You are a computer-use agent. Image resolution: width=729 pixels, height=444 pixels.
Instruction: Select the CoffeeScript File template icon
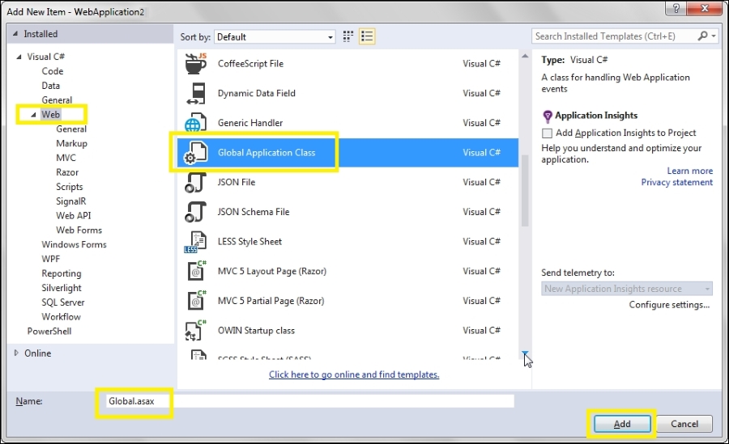coord(196,64)
